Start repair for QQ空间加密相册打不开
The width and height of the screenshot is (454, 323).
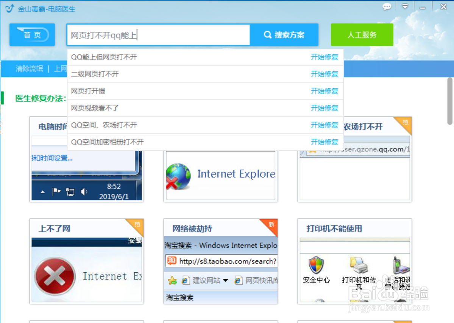pos(324,142)
